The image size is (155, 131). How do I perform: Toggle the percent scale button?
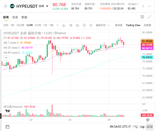point(136,127)
